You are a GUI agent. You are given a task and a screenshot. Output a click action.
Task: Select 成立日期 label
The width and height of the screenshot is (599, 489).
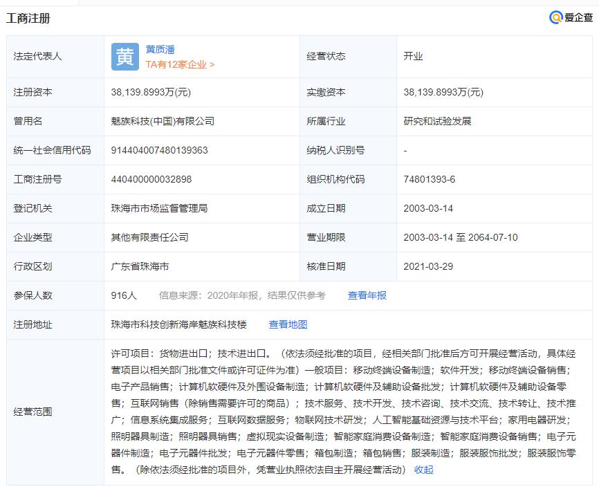pyautogui.click(x=326, y=208)
